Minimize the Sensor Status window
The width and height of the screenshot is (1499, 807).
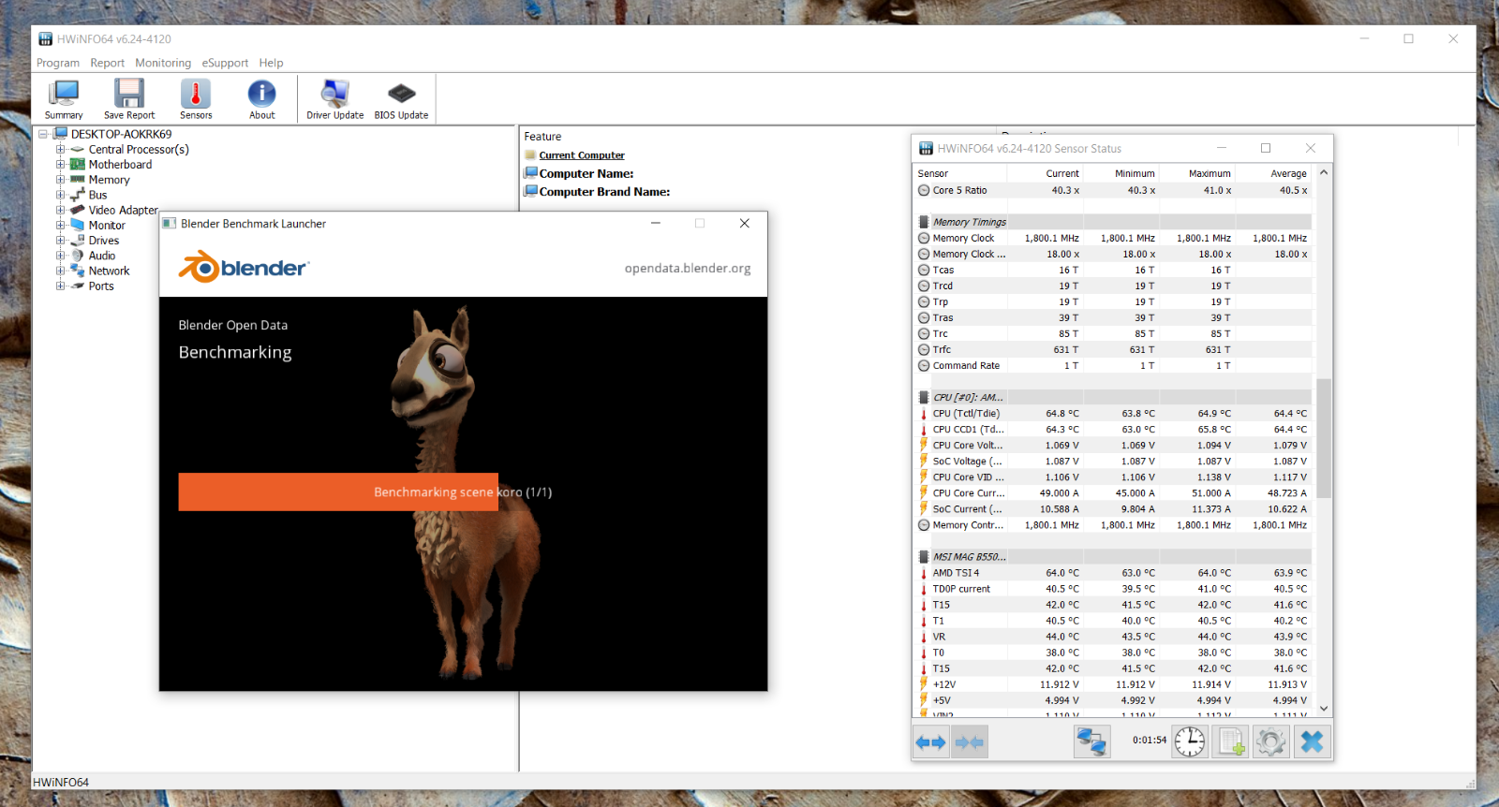click(1222, 148)
